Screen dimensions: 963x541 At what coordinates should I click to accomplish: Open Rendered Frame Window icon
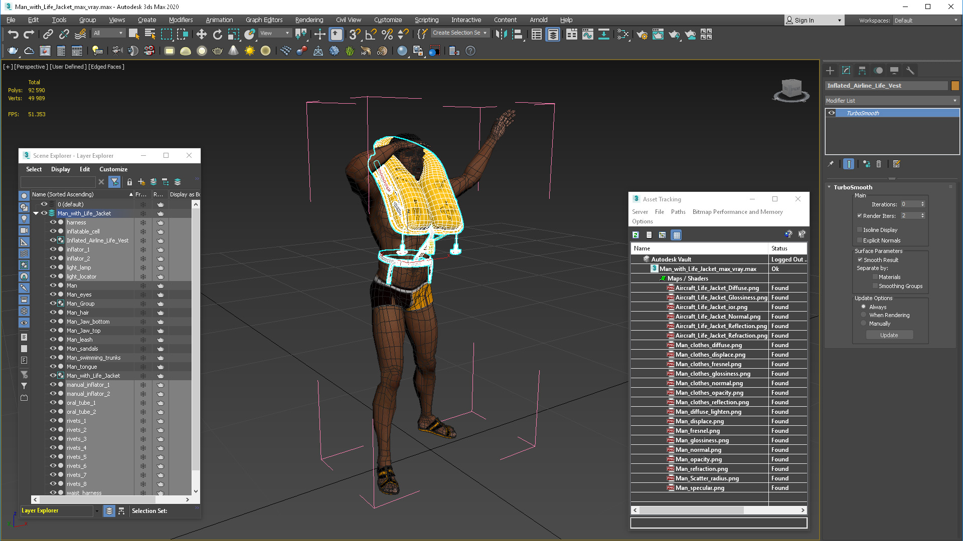pyautogui.click(x=658, y=34)
